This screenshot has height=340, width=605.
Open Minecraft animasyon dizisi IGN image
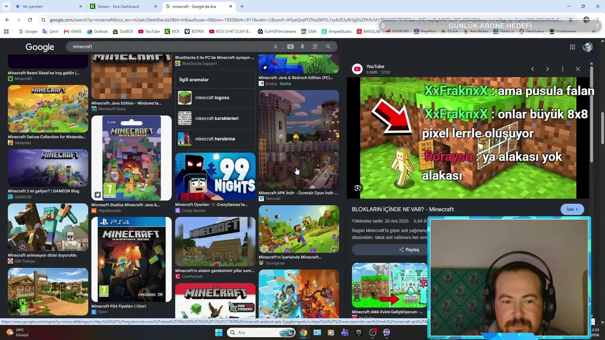point(48,228)
